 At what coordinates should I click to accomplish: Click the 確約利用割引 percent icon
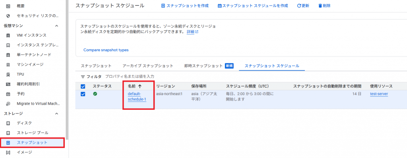point(8,84)
